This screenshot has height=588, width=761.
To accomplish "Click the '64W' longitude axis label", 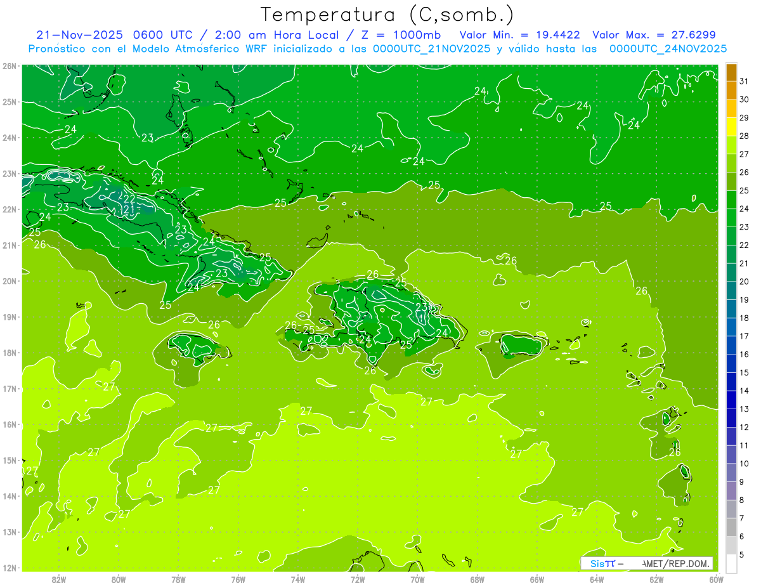I will (x=597, y=578).
